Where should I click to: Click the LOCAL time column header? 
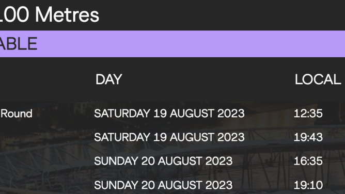[320, 79]
